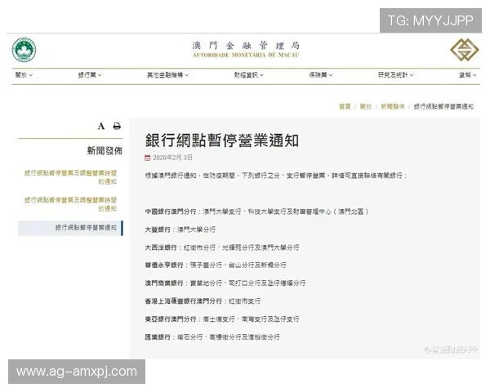Screen dimensions: 490x392
Task: Click the font size 'A' icon
Action: 101,127
